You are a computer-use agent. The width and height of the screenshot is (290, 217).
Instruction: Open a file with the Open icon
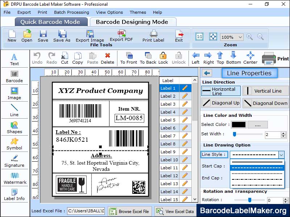27,36
